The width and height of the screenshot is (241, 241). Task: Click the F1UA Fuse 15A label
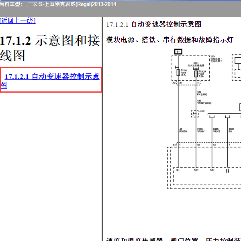pyautogui.click(x=184, y=73)
